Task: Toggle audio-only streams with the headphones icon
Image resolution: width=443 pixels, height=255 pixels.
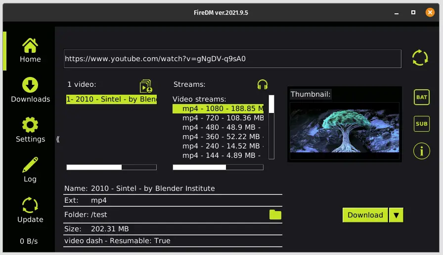Action: point(263,84)
